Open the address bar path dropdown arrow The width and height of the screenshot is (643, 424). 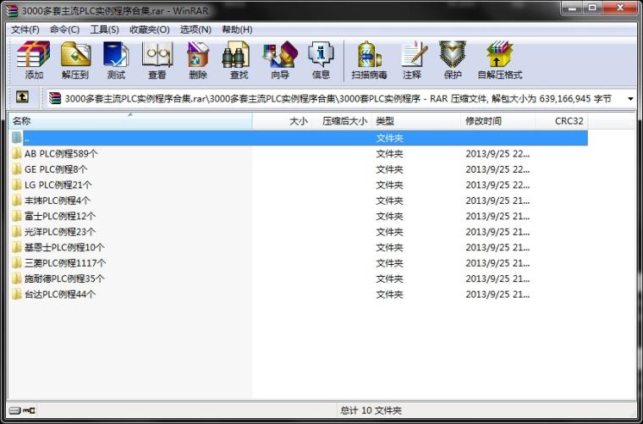click(630, 99)
